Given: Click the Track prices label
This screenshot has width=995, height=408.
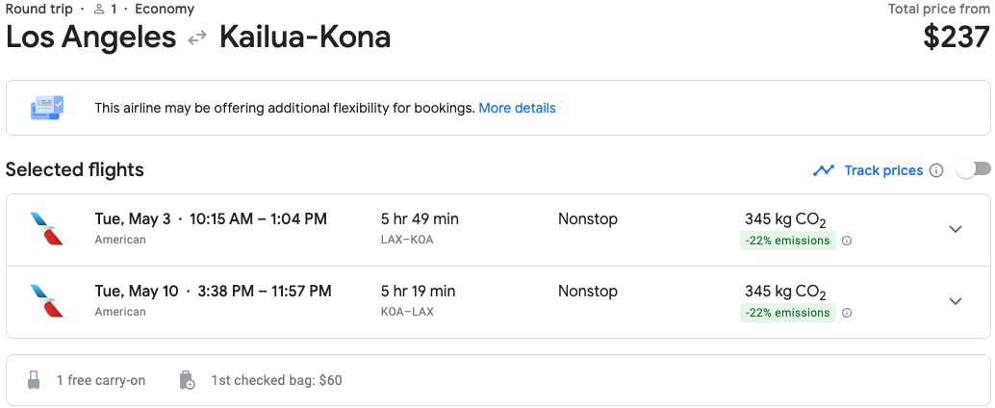Looking at the screenshot, I should 883,170.
